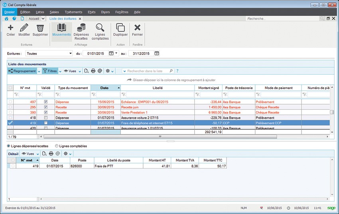Screen dimensions: 339x214
Task: Click the gear settings icon in movements toolbar
Action: pyautogui.click(x=108, y=71)
